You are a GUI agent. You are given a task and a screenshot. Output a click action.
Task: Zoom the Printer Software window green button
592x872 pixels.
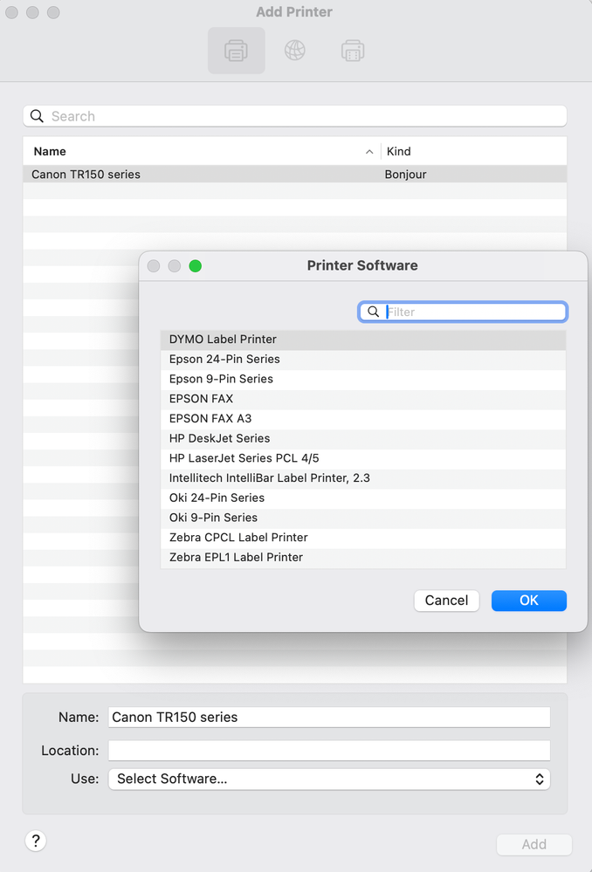(196, 266)
